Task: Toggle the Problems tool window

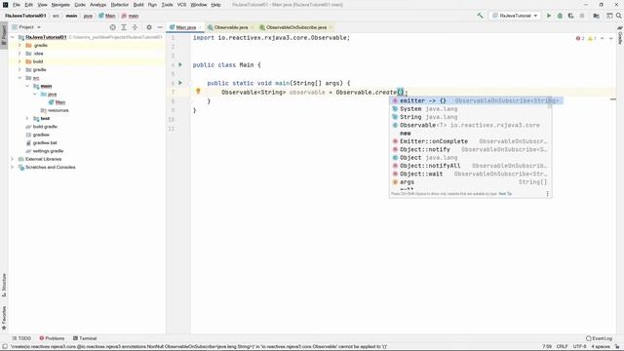Action: pyautogui.click(x=52, y=338)
